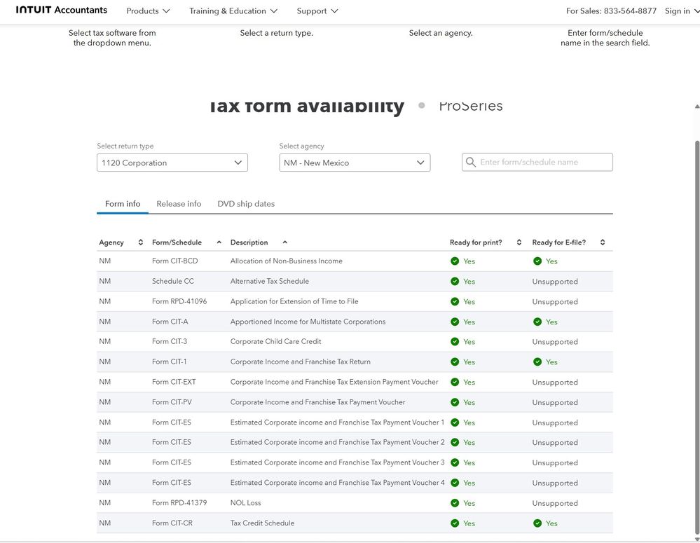Click print-ready check icon for Schedule CC
700x543 pixels.
pyautogui.click(x=455, y=282)
